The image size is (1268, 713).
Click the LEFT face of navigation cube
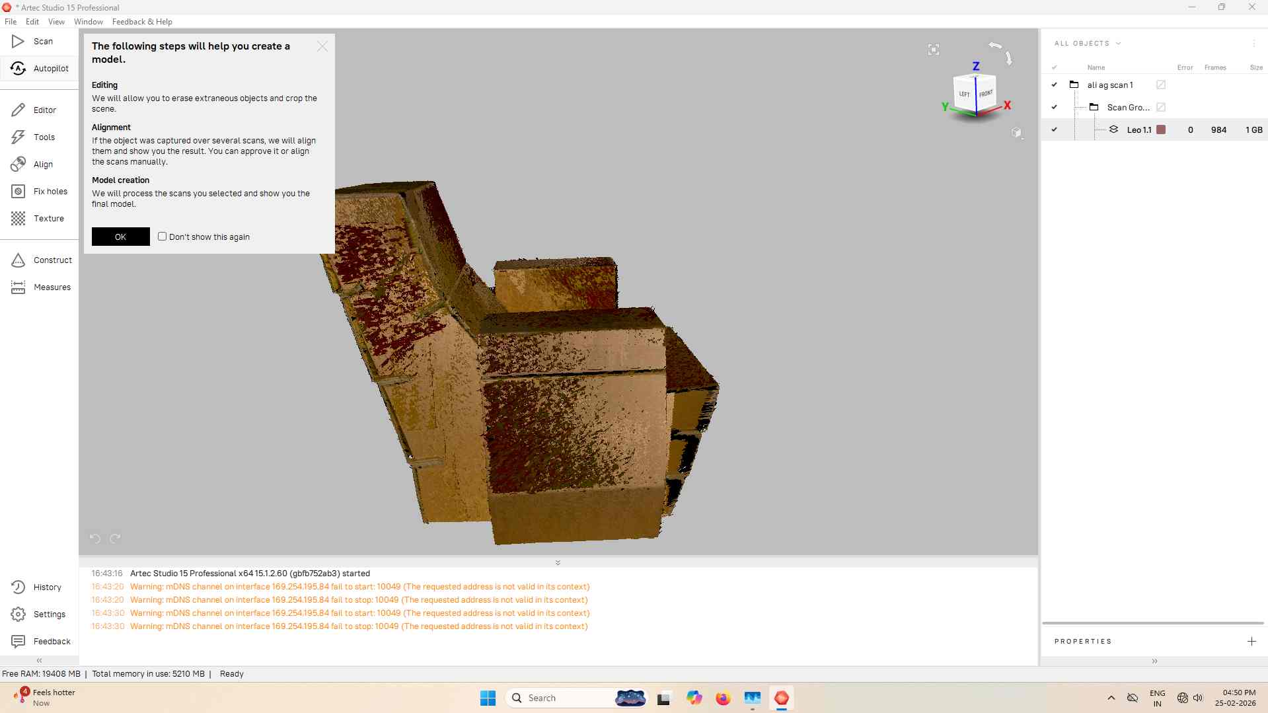coord(965,94)
